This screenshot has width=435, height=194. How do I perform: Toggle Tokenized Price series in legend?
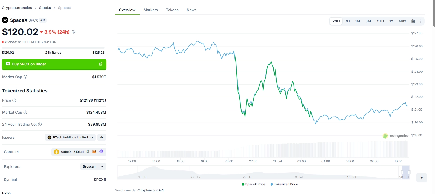284,184
